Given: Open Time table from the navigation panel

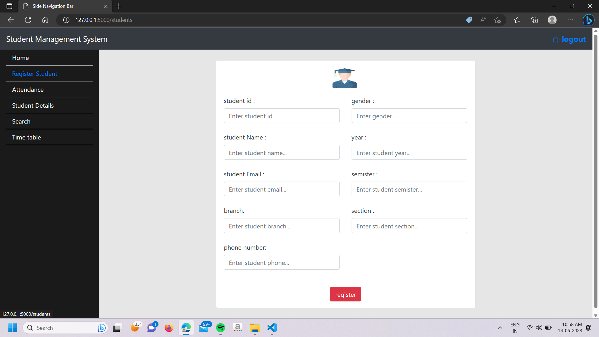Looking at the screenshot, I should (x=27, y=137).
